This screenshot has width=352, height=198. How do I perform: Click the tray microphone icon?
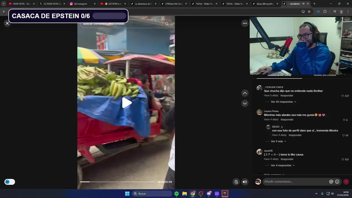pos(322,194)
